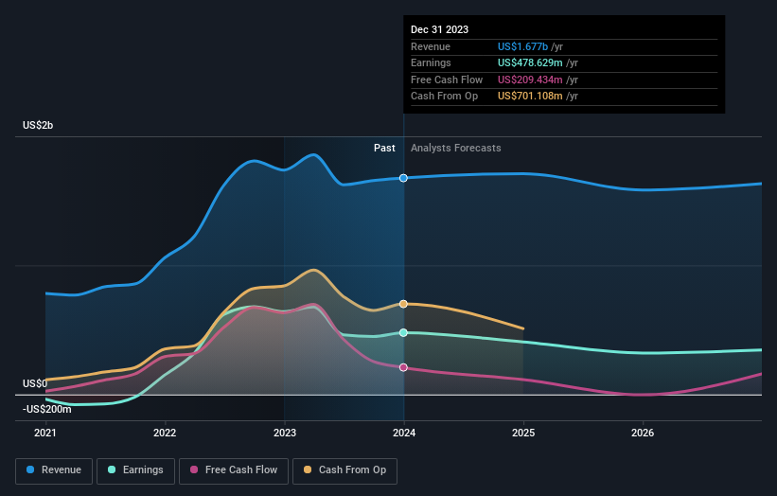Click the 2024 x-axis label

point(404,433)
